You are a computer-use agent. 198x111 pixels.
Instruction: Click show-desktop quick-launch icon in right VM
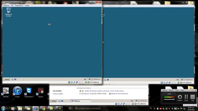pyautogui.click(x=108, y=80)
